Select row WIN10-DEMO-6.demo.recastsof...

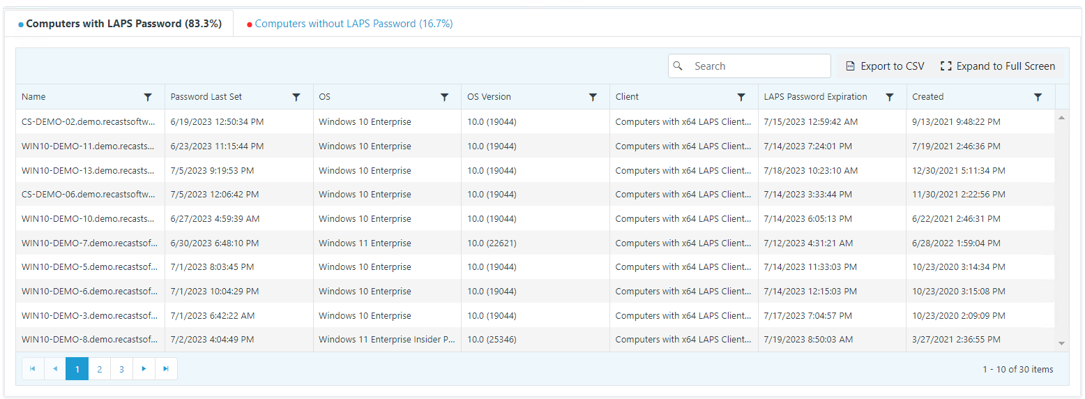(x=535, y=291)
